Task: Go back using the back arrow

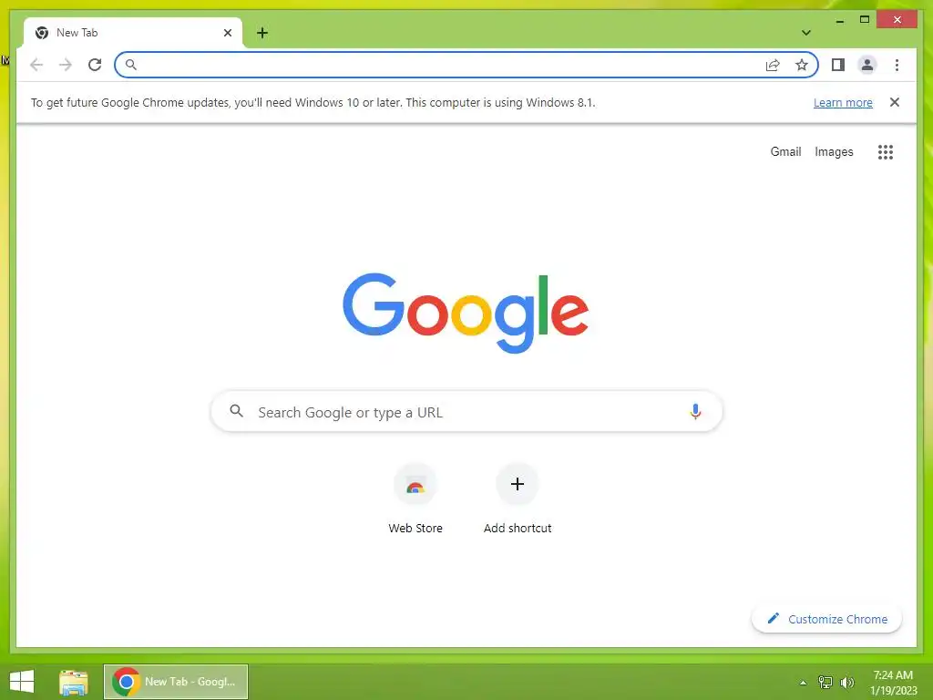Action: click(36, 65)
